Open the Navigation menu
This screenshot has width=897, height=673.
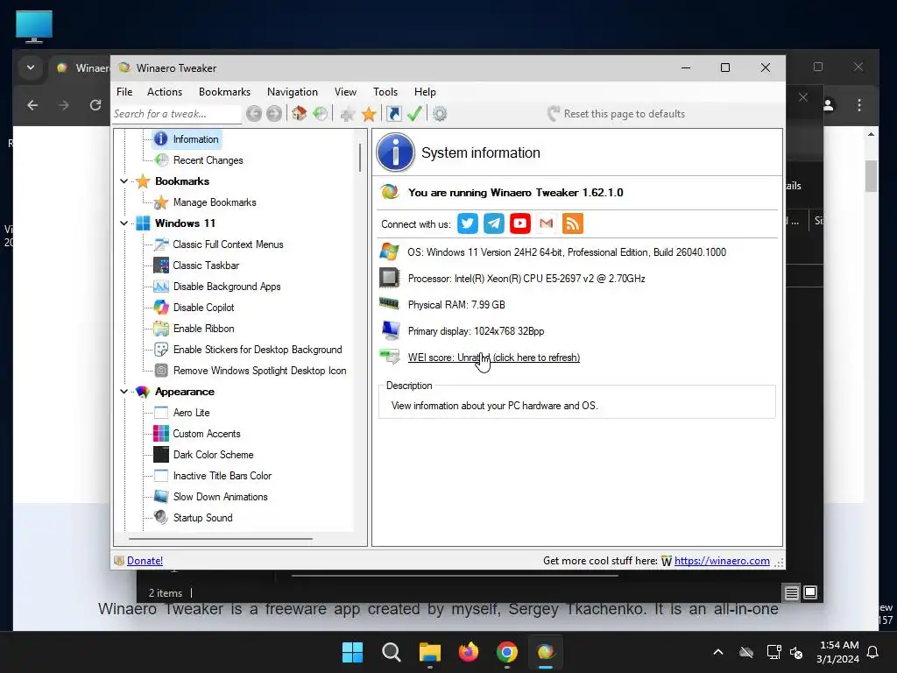pyautogui.click(x=293, y=92)
